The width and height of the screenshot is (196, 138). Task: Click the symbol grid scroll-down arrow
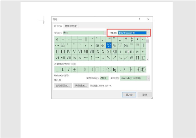pyautogui.click(x=148, y=59)
